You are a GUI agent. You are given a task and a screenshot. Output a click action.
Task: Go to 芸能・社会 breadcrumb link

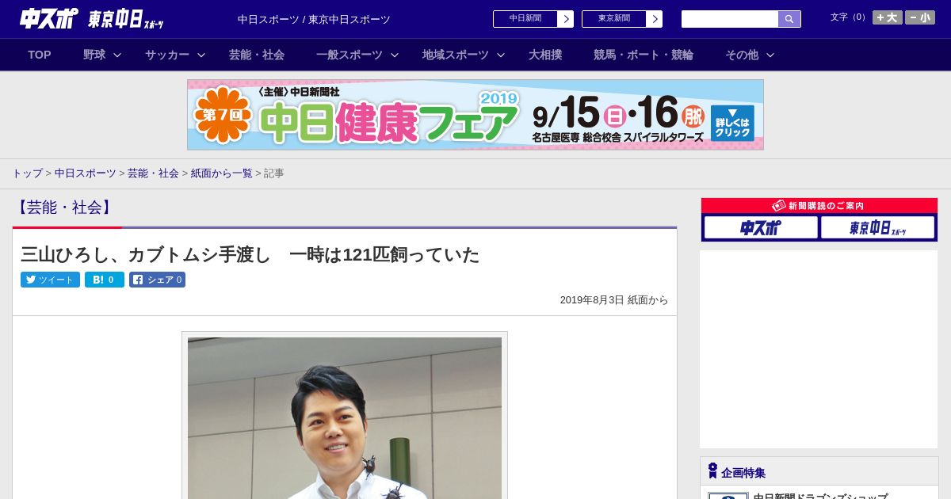click(x=153, y=173)
